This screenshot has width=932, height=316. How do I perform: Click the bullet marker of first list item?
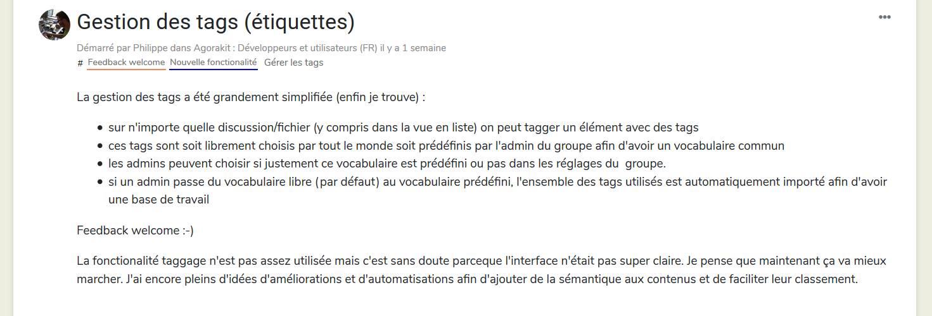[x=100, y=128]
